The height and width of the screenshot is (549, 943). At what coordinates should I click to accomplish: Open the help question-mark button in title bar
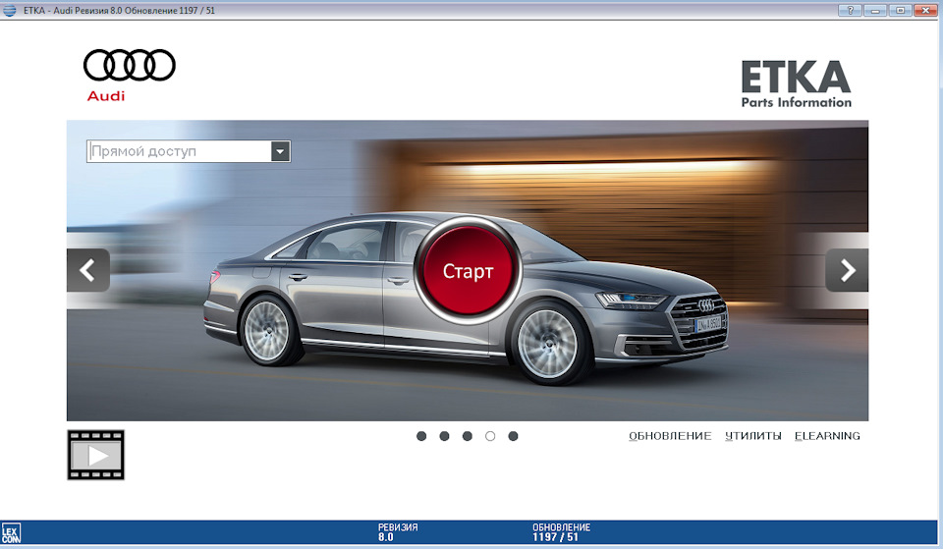coord(850,10)
